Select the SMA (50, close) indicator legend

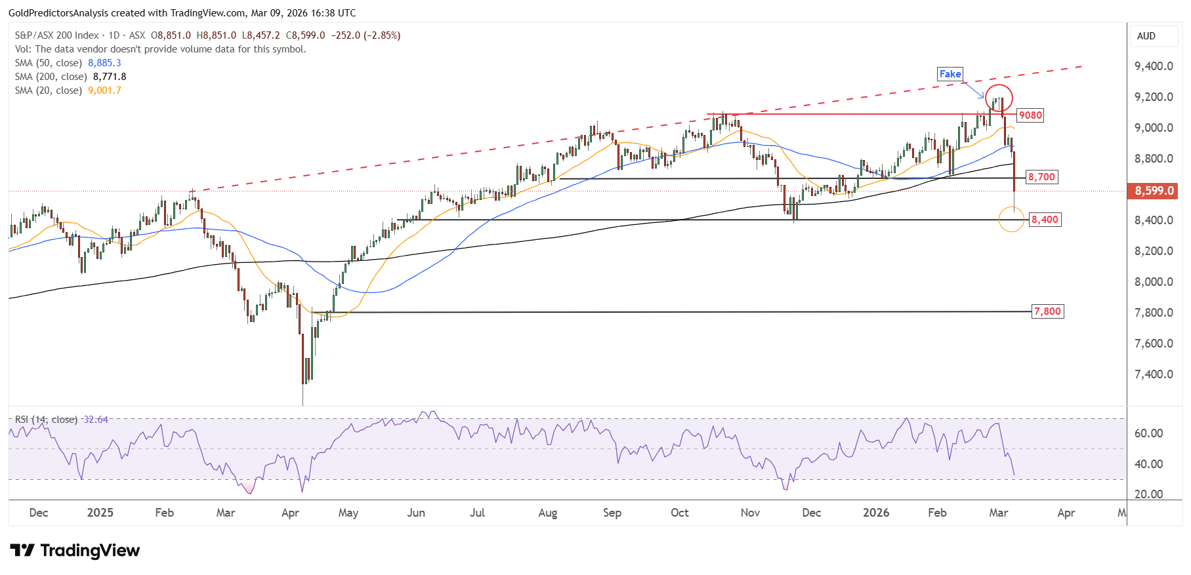tap(68, 63)
